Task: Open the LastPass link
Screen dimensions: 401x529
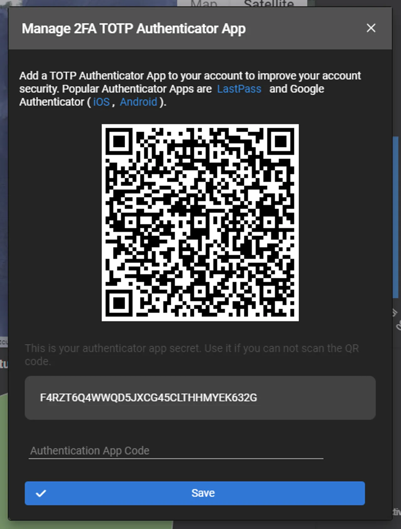Action: pyautogui.click(x=239, y=89)
